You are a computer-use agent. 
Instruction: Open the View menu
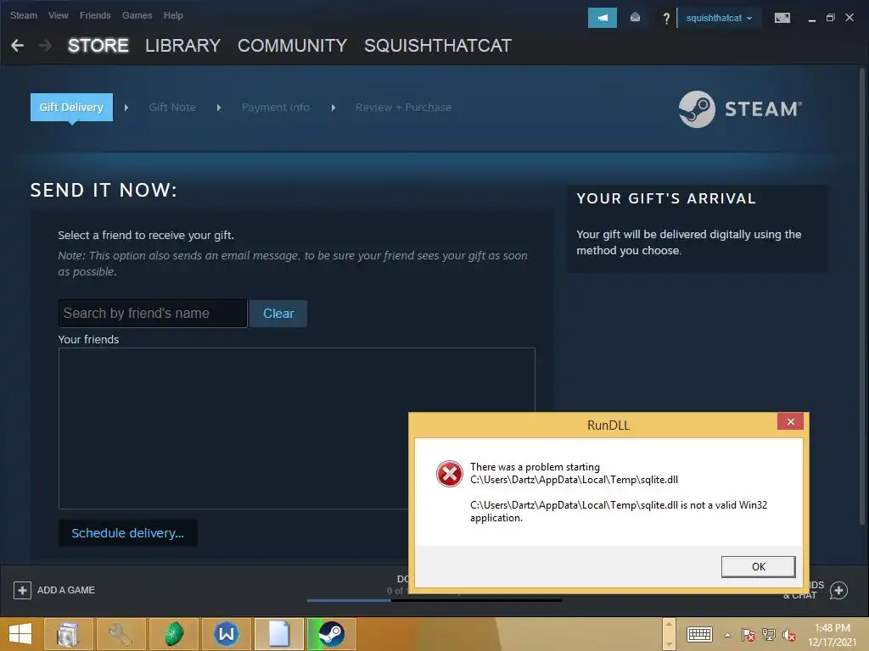59,15
